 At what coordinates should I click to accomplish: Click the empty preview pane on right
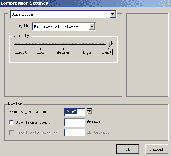point(147,55)
